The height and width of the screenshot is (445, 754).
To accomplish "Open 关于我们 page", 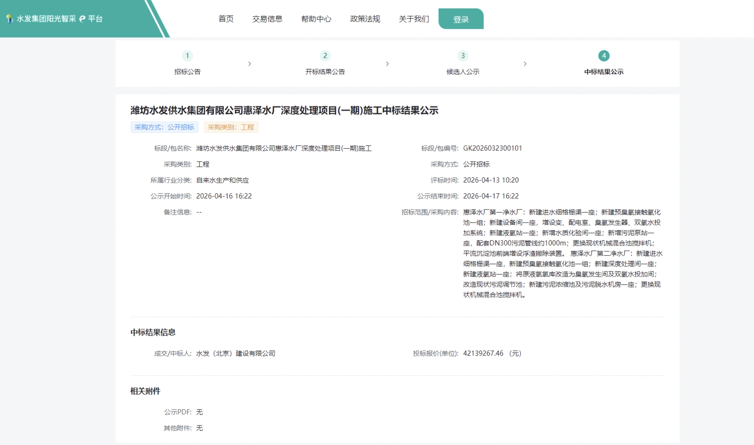I will click(414, 19).
